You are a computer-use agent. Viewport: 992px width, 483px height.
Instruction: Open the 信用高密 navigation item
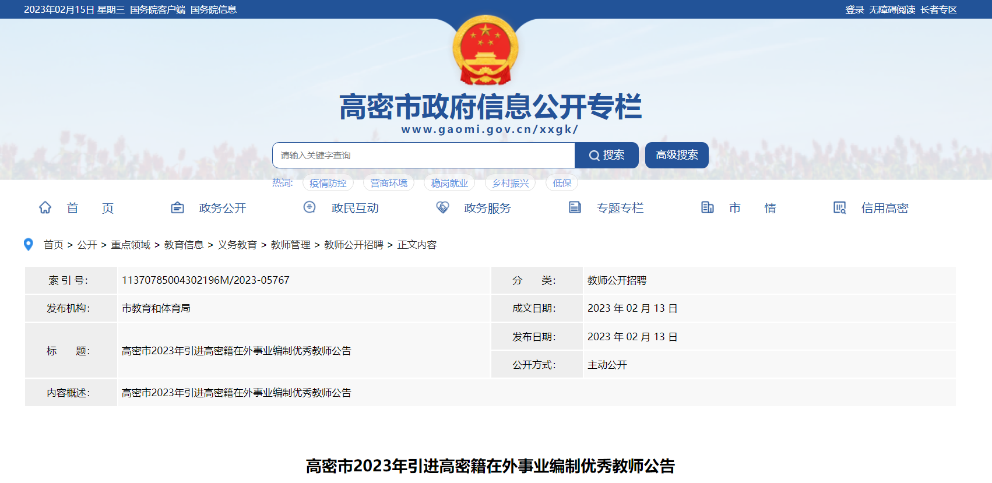(885, 208)
